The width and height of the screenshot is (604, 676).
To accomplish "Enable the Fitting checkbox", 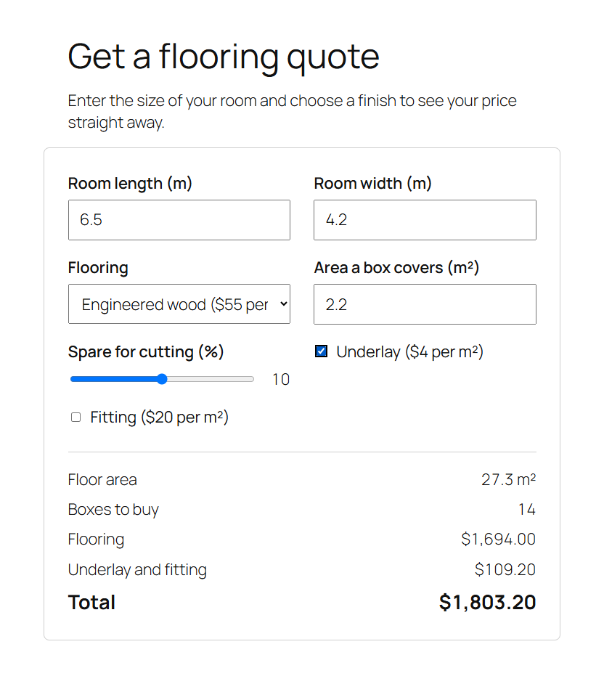I will (x=76, y=417).
